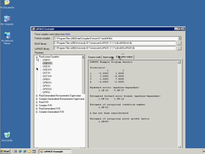This screenshot has width=205, height=154.
Task: Expand the Real SVD node
Action: click(36, 102)
